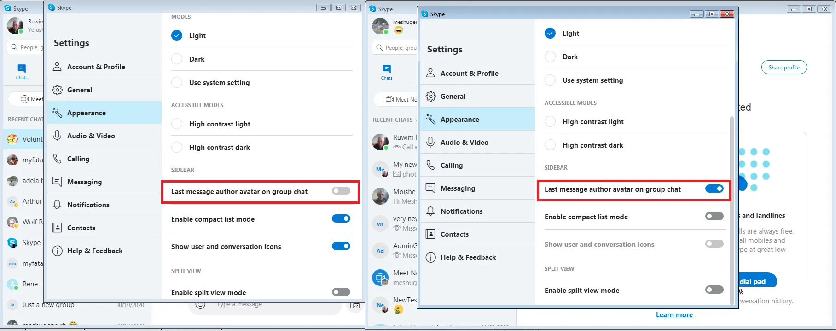The height and width of the screenshot is (331, 836).
Task: Click profile avatar in left Skype window
Action: pyautogui.click(x=15, y=26)
